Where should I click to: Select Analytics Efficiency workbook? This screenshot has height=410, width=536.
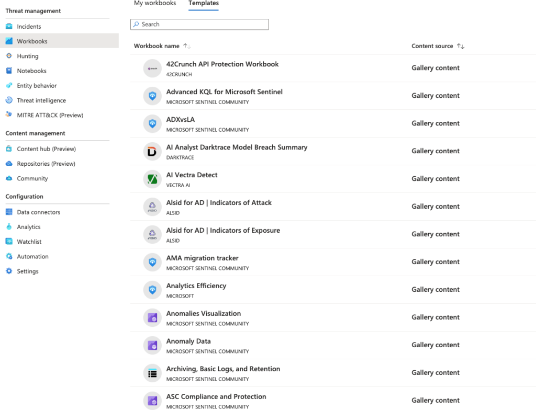(x=196, y=286)
